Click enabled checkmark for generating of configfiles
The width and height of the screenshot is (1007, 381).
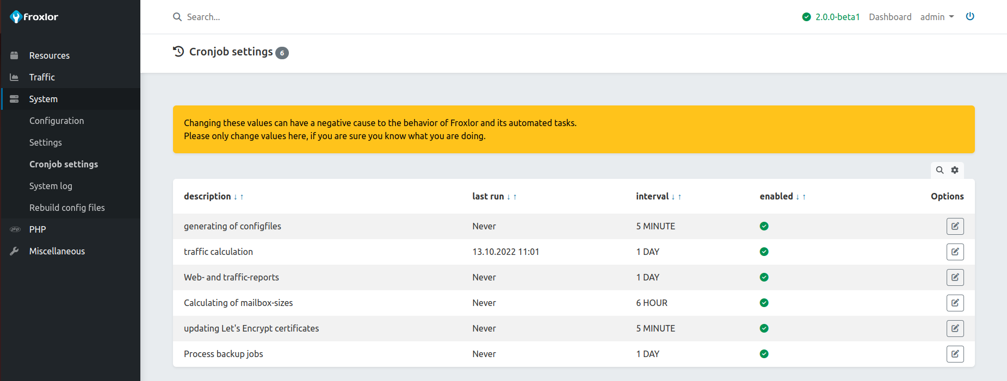pos(764,226)
